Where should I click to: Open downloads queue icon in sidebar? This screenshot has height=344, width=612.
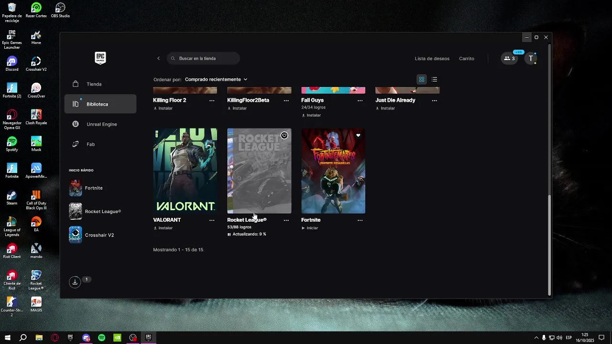point(75,282)
